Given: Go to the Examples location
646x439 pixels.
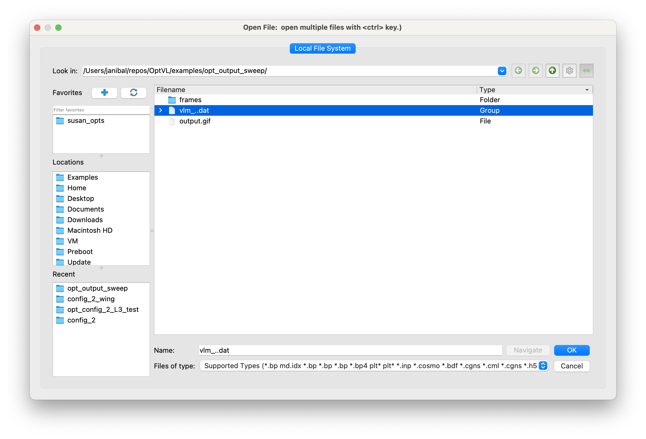Looking at the screenshot, I should point(101,177).
